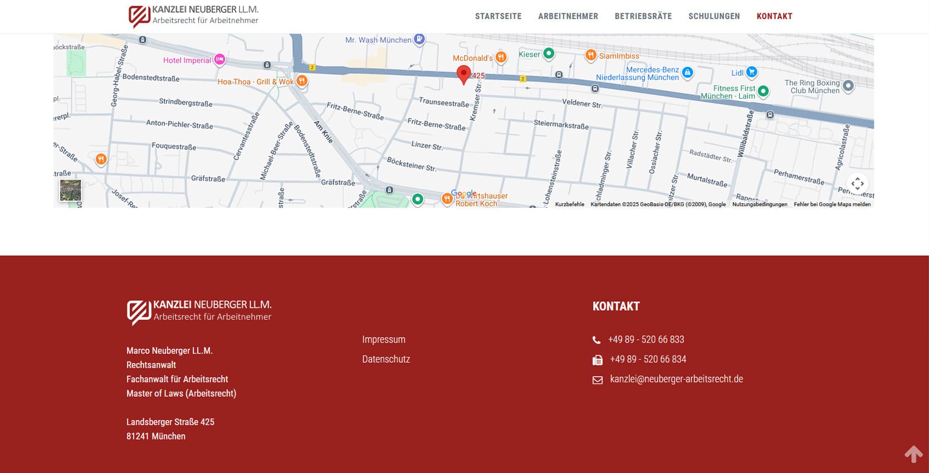Open the Startseite menu item

(x=498, y=16)
